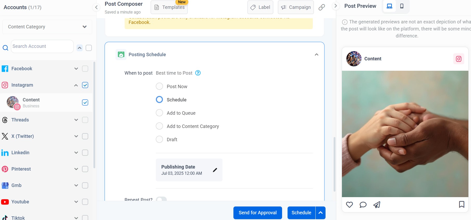Screen dimensions: 471x220
Task: Expand the X (Twitter) accounts list
Action: (x=76, y=136)
